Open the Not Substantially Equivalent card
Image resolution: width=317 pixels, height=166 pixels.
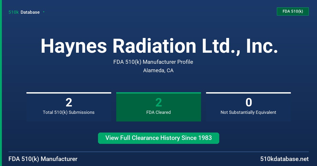coord(248,107)
